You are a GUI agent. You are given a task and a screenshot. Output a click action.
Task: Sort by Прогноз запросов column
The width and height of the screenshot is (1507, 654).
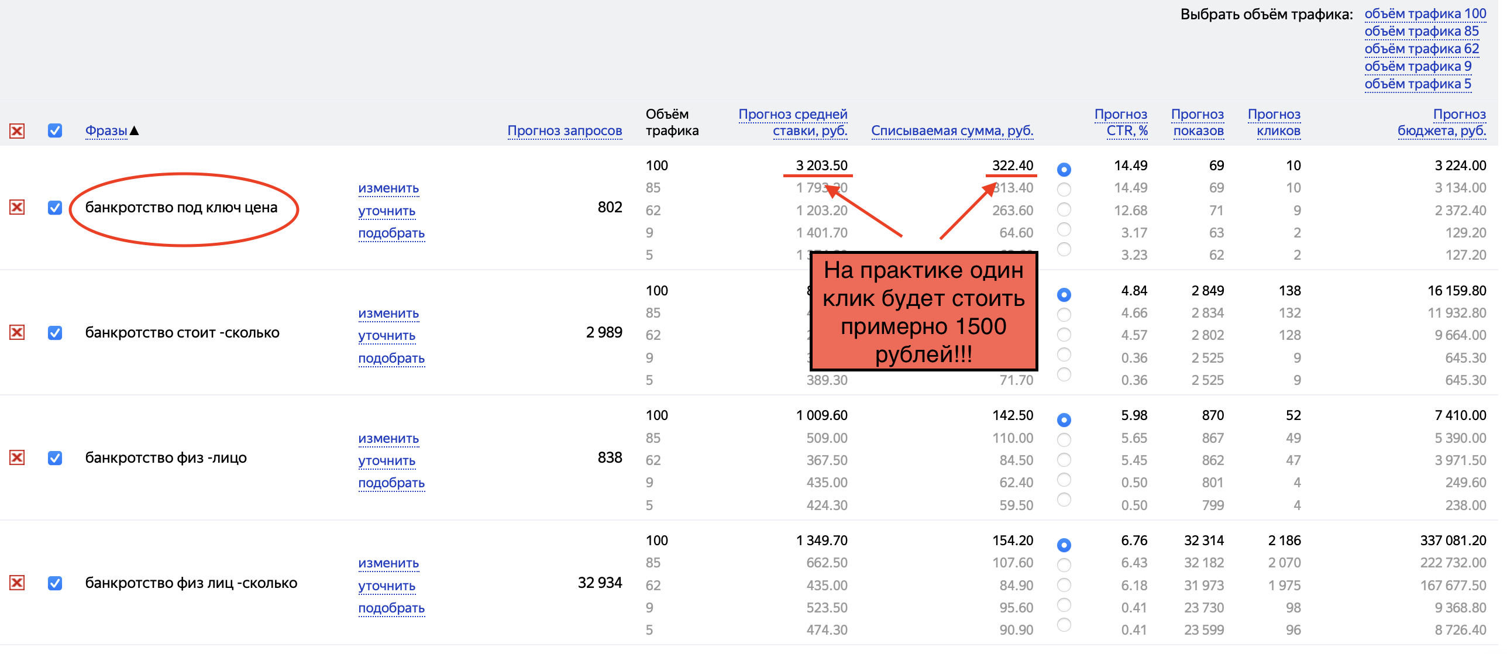565,131
